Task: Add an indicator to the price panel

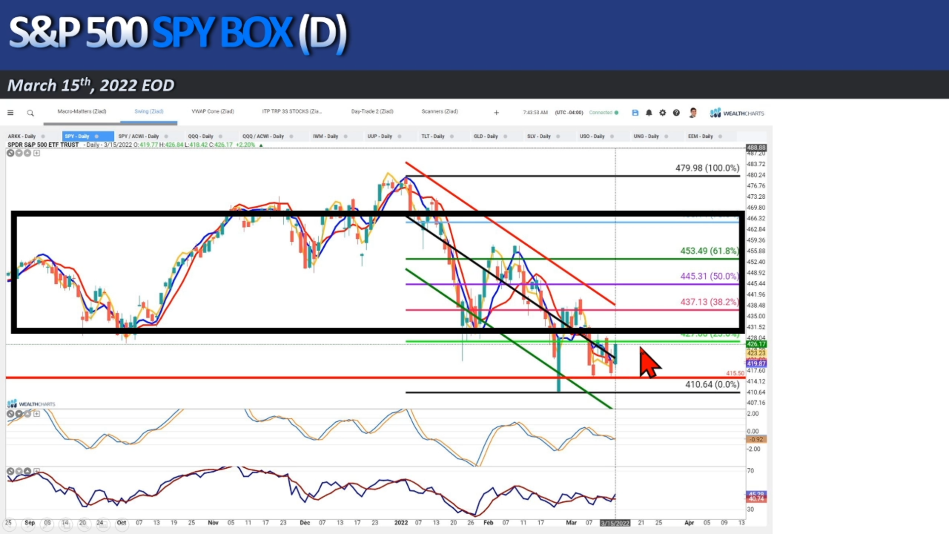Action: pos(37,153)
